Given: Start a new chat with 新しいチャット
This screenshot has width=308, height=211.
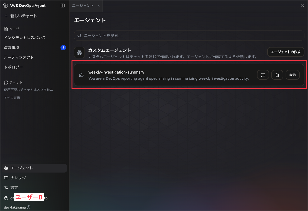Looking at the screenshot, I should [21, 16].
